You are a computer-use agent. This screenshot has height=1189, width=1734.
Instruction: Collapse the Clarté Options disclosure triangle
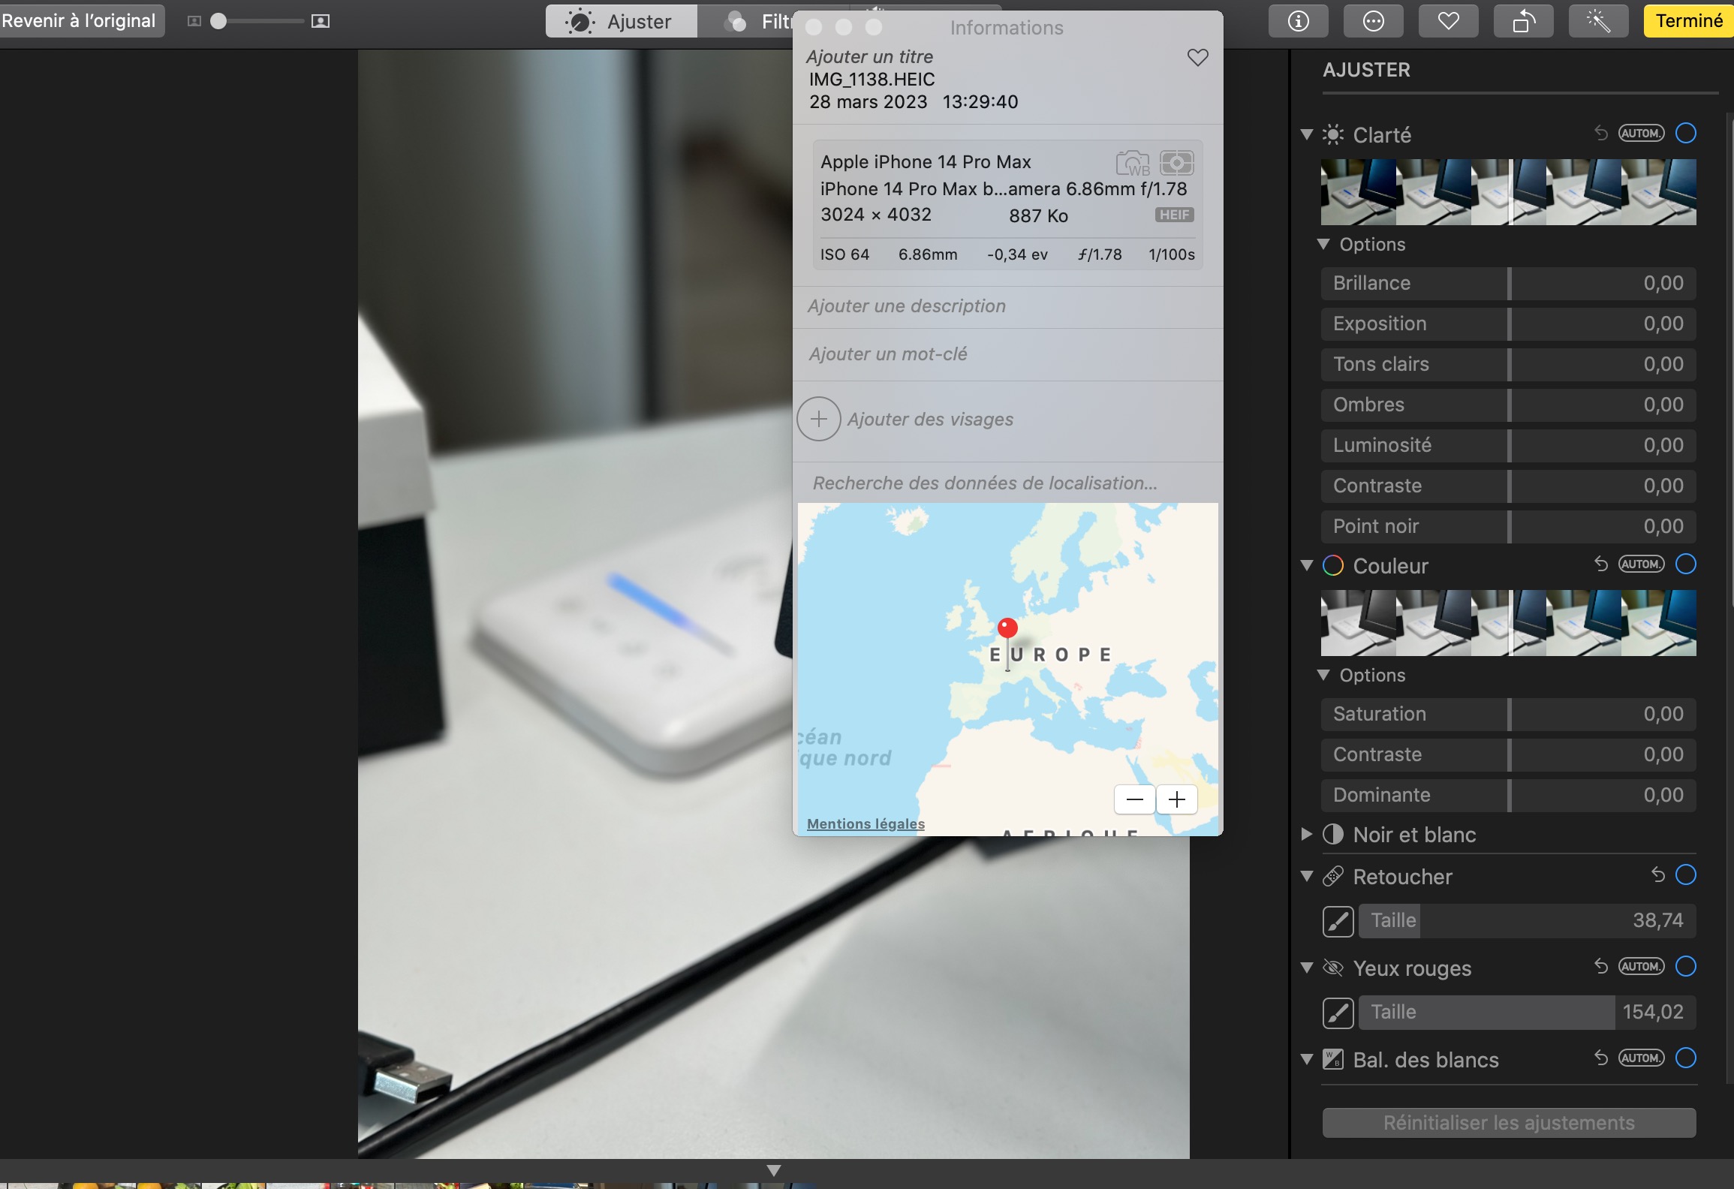tap(1323, 244)
